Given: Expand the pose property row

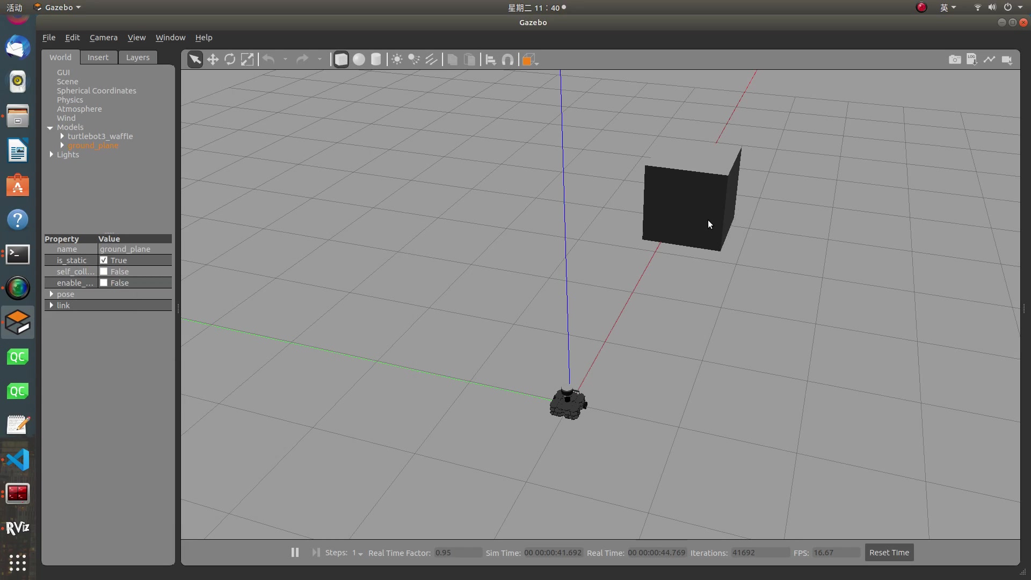Looking at the screenshot, I should click(52, 294).
